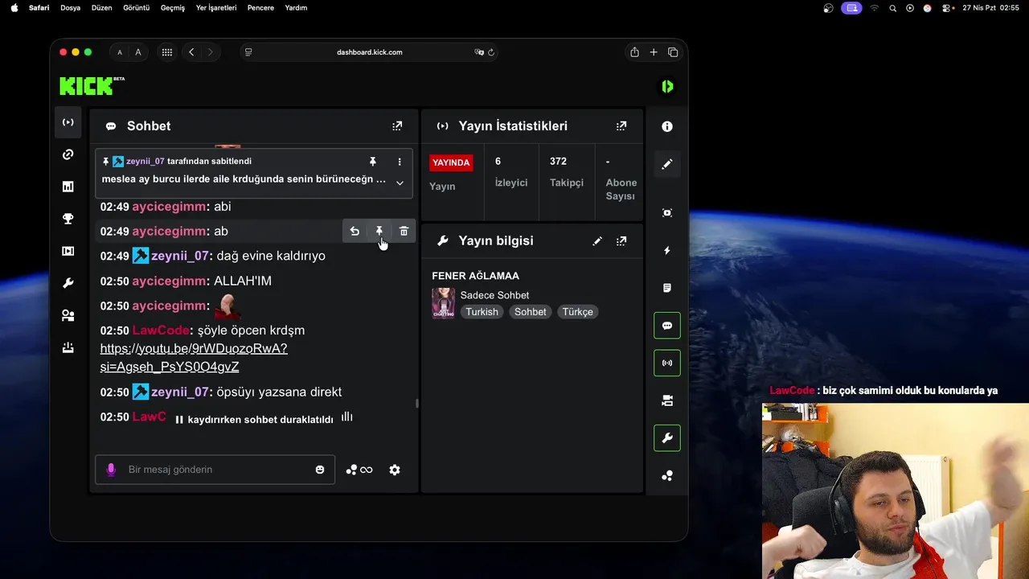Open the stream section in left sidebar
Screen dimensions: 1029x579
click(68, 122)
